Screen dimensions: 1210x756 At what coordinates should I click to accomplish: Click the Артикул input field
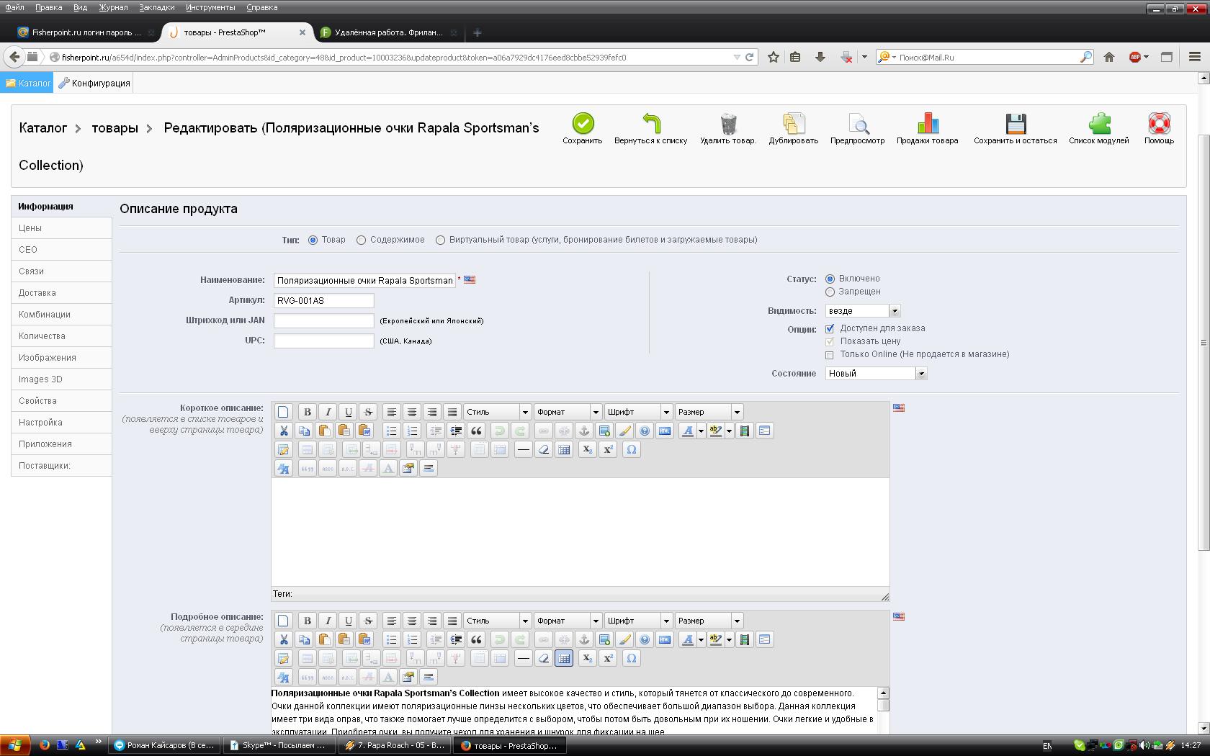[323, 300]
